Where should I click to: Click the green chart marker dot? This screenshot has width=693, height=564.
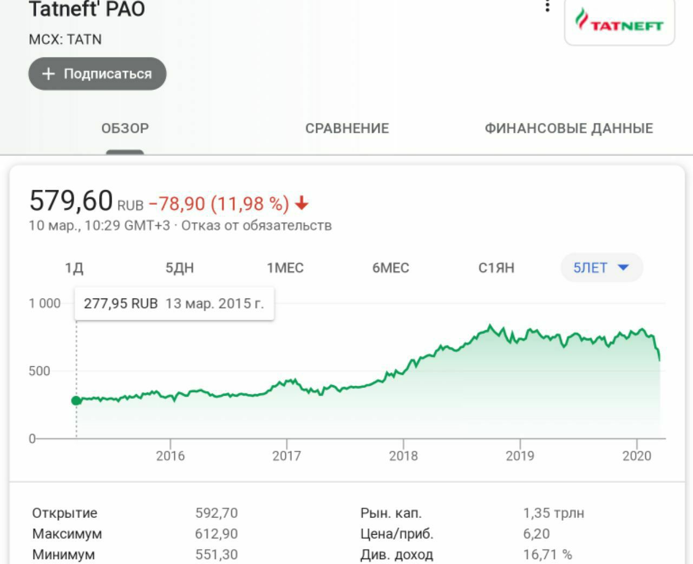(76, 400)
